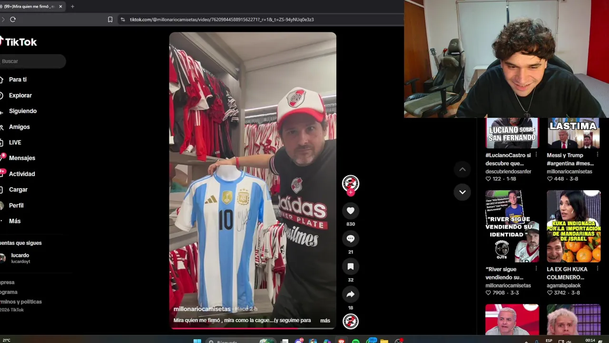Viewport: 609px width, 343px height.
Task: Open options menu for #LucianoCastro video
Action: pyautogui.click(x=536, y=155)
